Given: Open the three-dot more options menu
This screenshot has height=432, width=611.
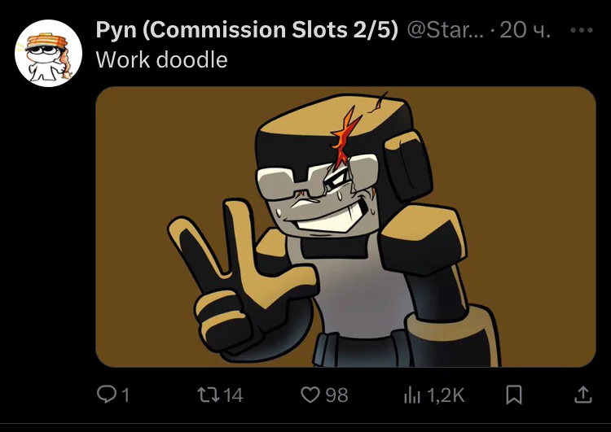Looking at the screenshot, I should [582, 30].
